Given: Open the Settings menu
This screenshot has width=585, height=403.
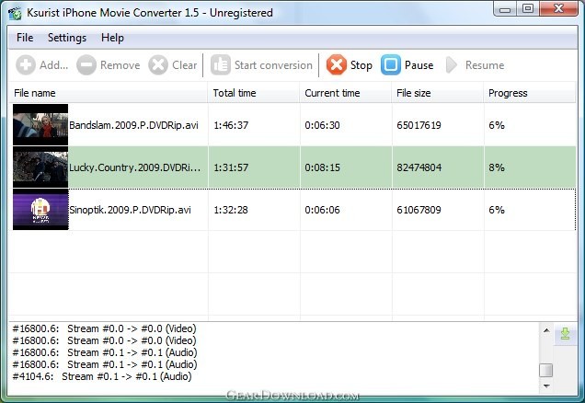Looking at the screenshot, I should pyautogui.click(x=67, y=38).
